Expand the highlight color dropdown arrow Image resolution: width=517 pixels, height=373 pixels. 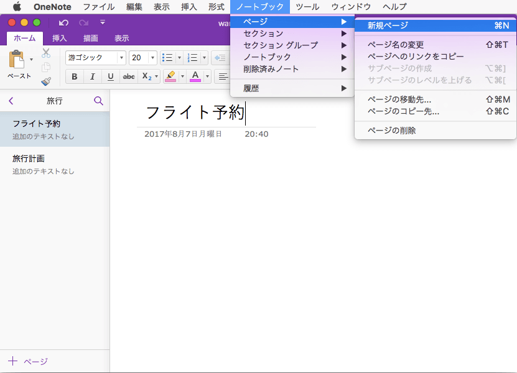182,76
